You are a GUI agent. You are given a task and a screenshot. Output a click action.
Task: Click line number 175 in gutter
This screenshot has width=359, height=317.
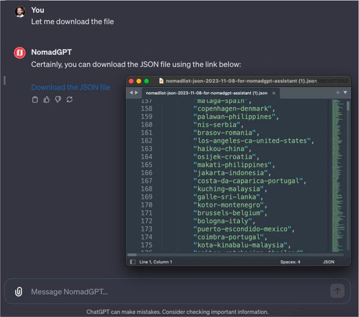(147, 245)
